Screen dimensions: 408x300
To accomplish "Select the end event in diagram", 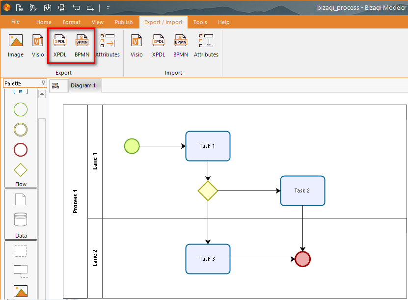I will click(302, 259).
